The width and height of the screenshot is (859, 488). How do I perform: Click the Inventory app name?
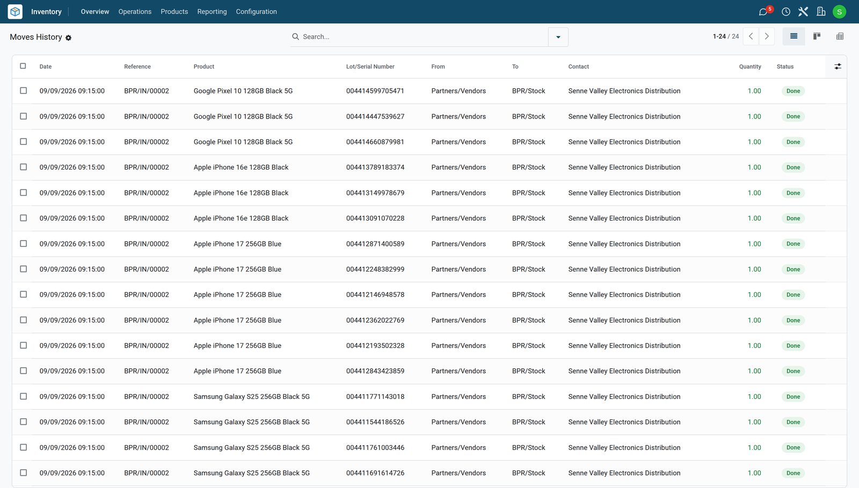(46, 12)
